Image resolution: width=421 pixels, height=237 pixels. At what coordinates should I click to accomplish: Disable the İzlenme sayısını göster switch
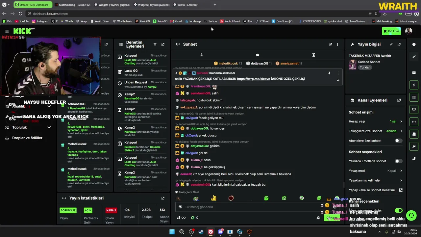point(398,210)
